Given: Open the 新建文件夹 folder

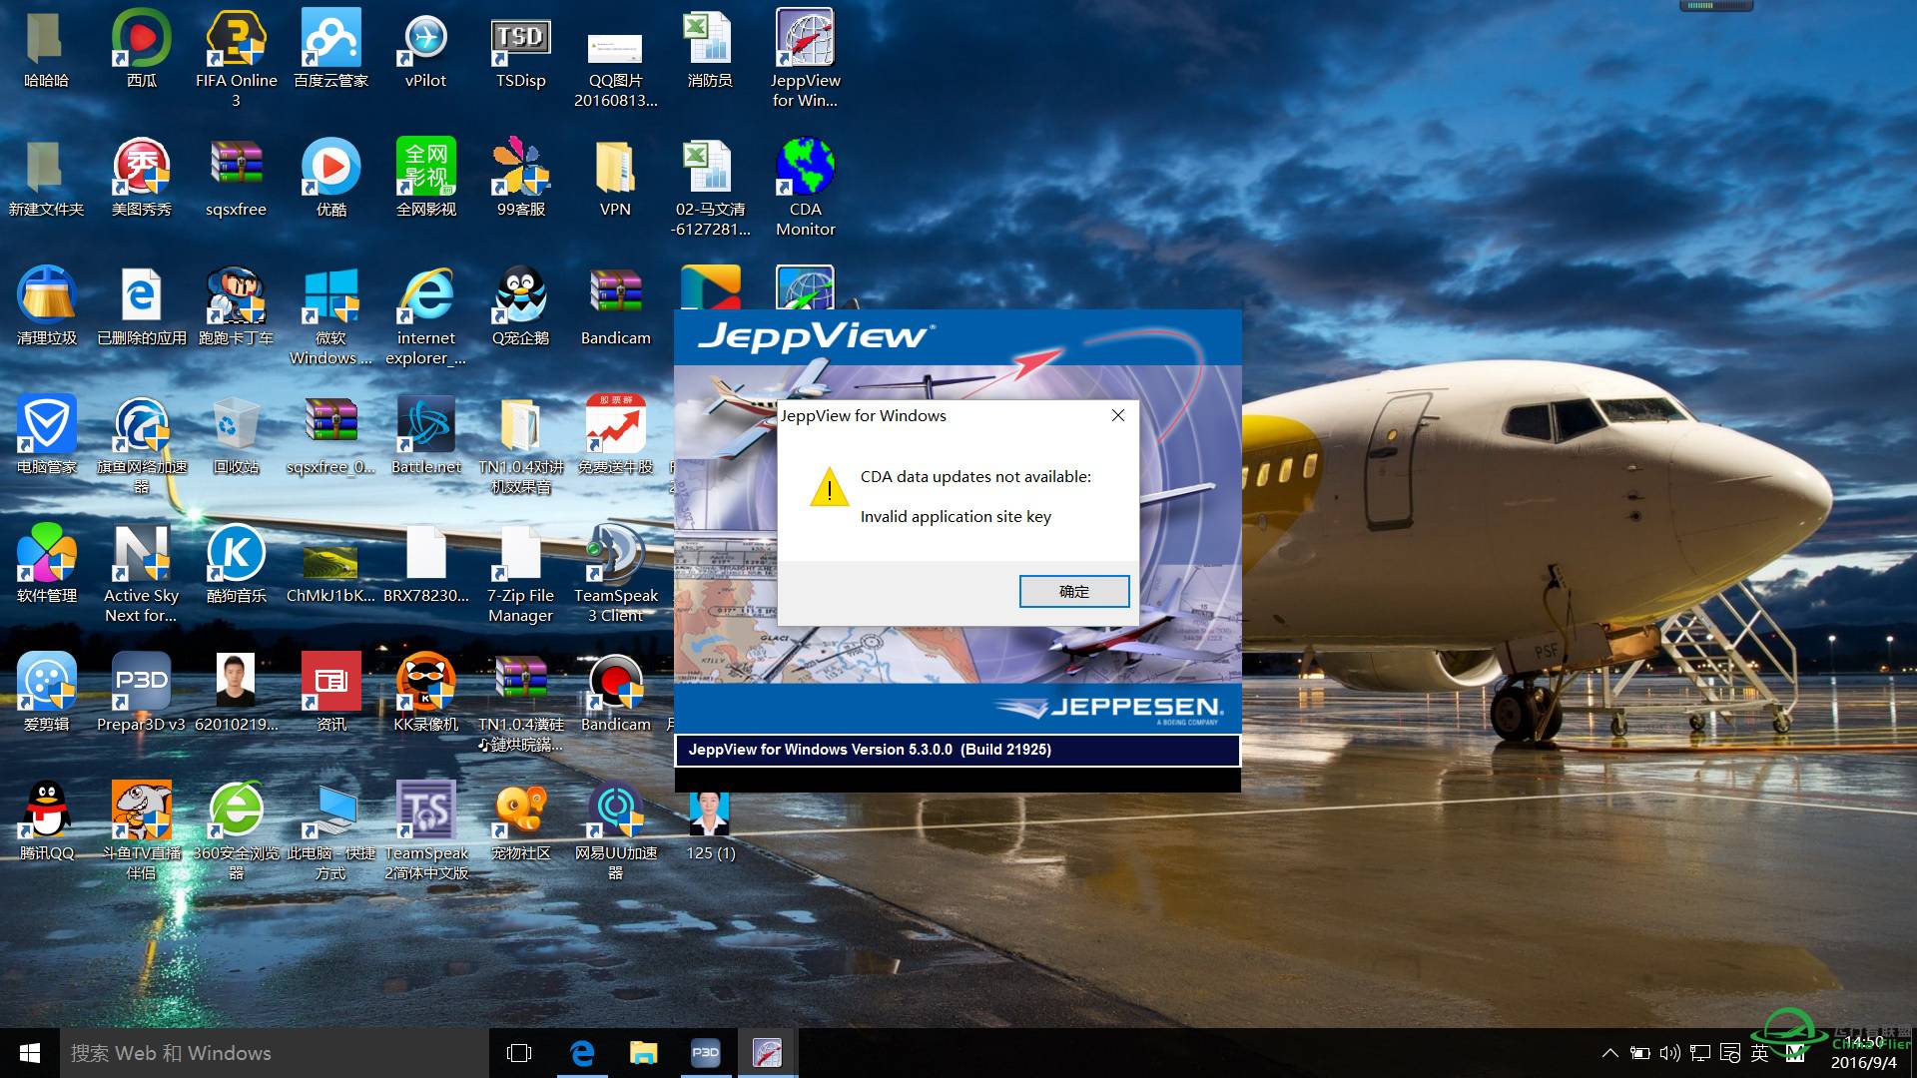Looking at the screenshot, I should pyautogui.click(x=46, y=177).
